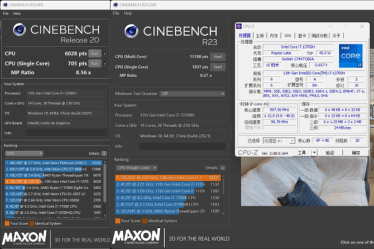Open the 工具 dropdown arrow in CPU-Z
Viewport: 374px width, 249px height.
pos(314,152)
